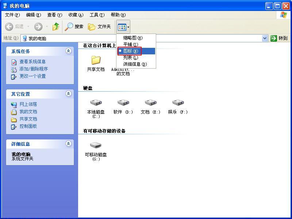The width and height of the screenshot is (292, 219).
Task: Go up one folder level icon
Action: coord(56,27)
